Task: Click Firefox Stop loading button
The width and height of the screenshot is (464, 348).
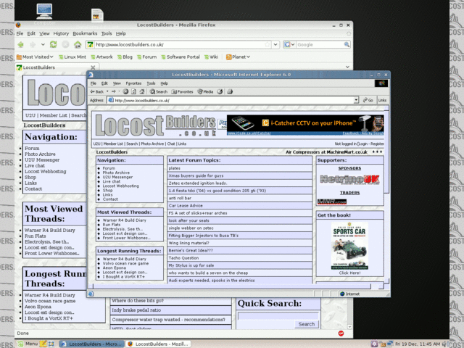Action: tap(65, 45)
